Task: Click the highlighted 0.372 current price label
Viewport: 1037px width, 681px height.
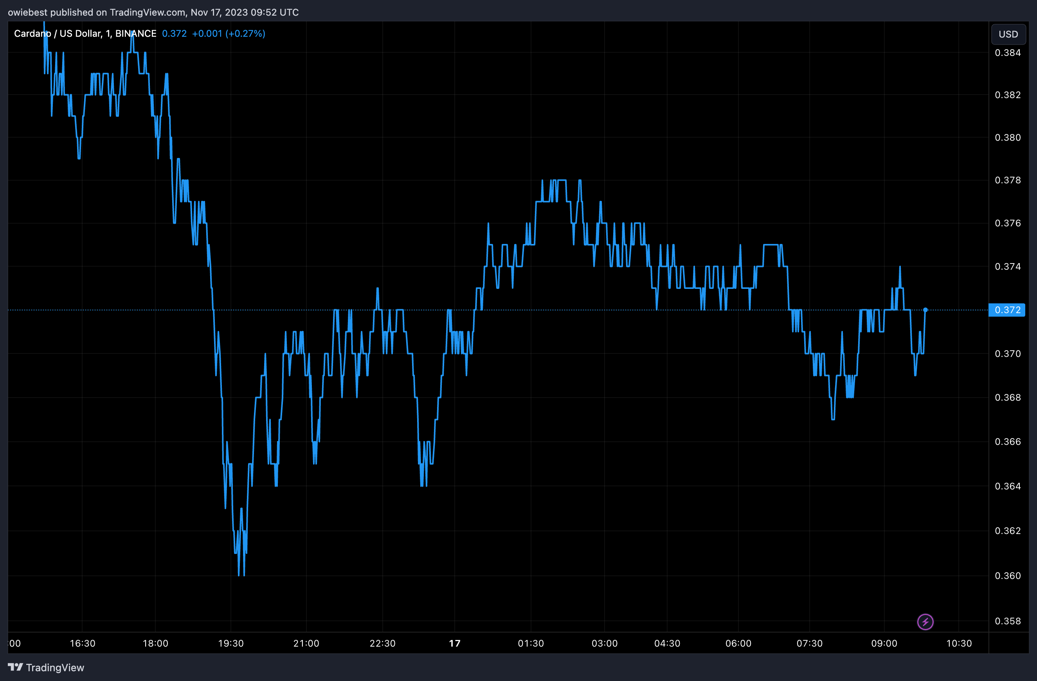Action: (x=1007, y=310)
